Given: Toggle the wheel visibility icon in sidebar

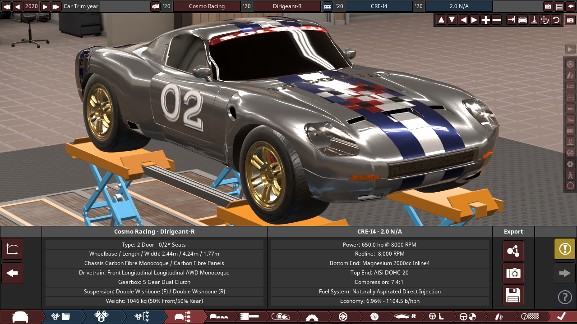Looking at the screenshot, I should tap(570, 64).
